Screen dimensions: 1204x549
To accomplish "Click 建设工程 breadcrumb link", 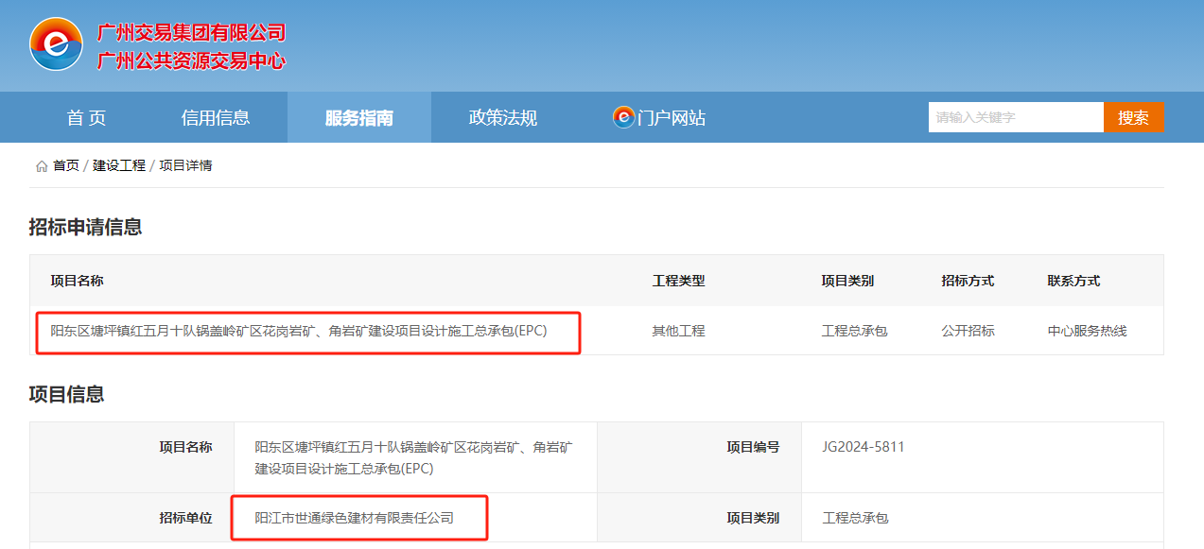I will tap(119, 165).
